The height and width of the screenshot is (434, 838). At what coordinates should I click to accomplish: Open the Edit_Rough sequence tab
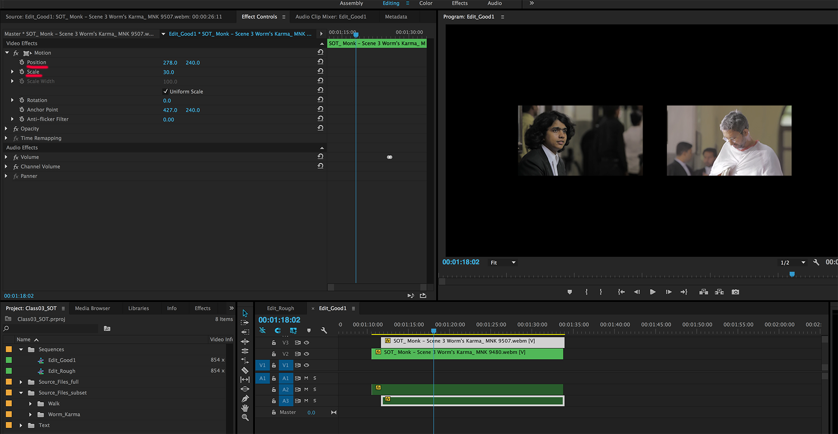(280, 308)
